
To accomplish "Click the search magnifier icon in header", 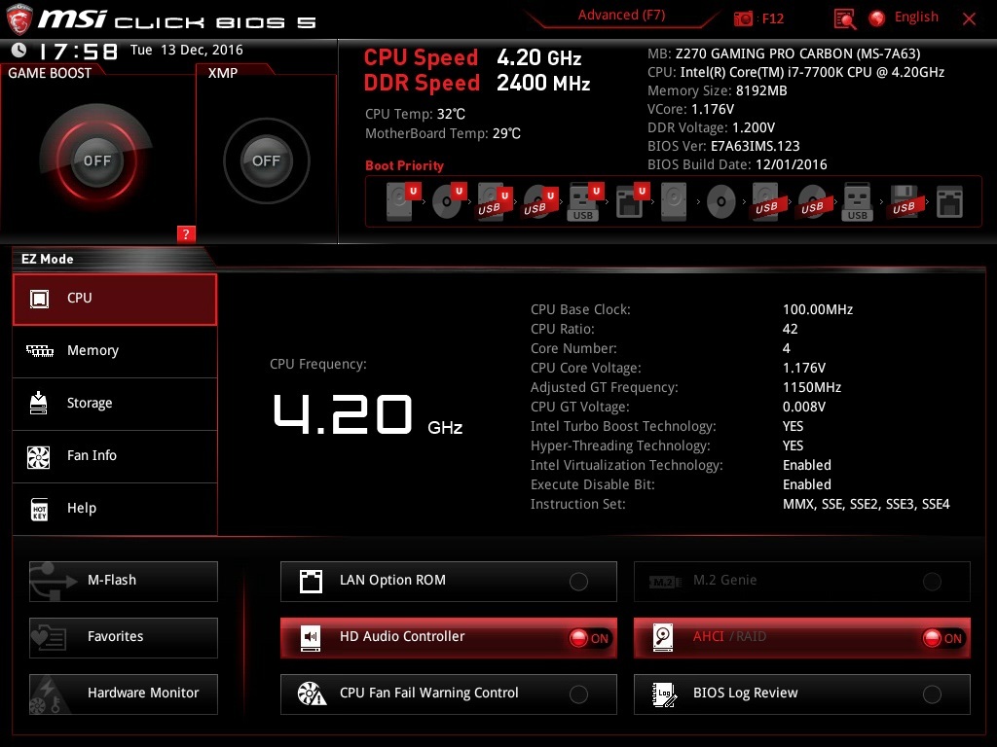I will 844,18.
